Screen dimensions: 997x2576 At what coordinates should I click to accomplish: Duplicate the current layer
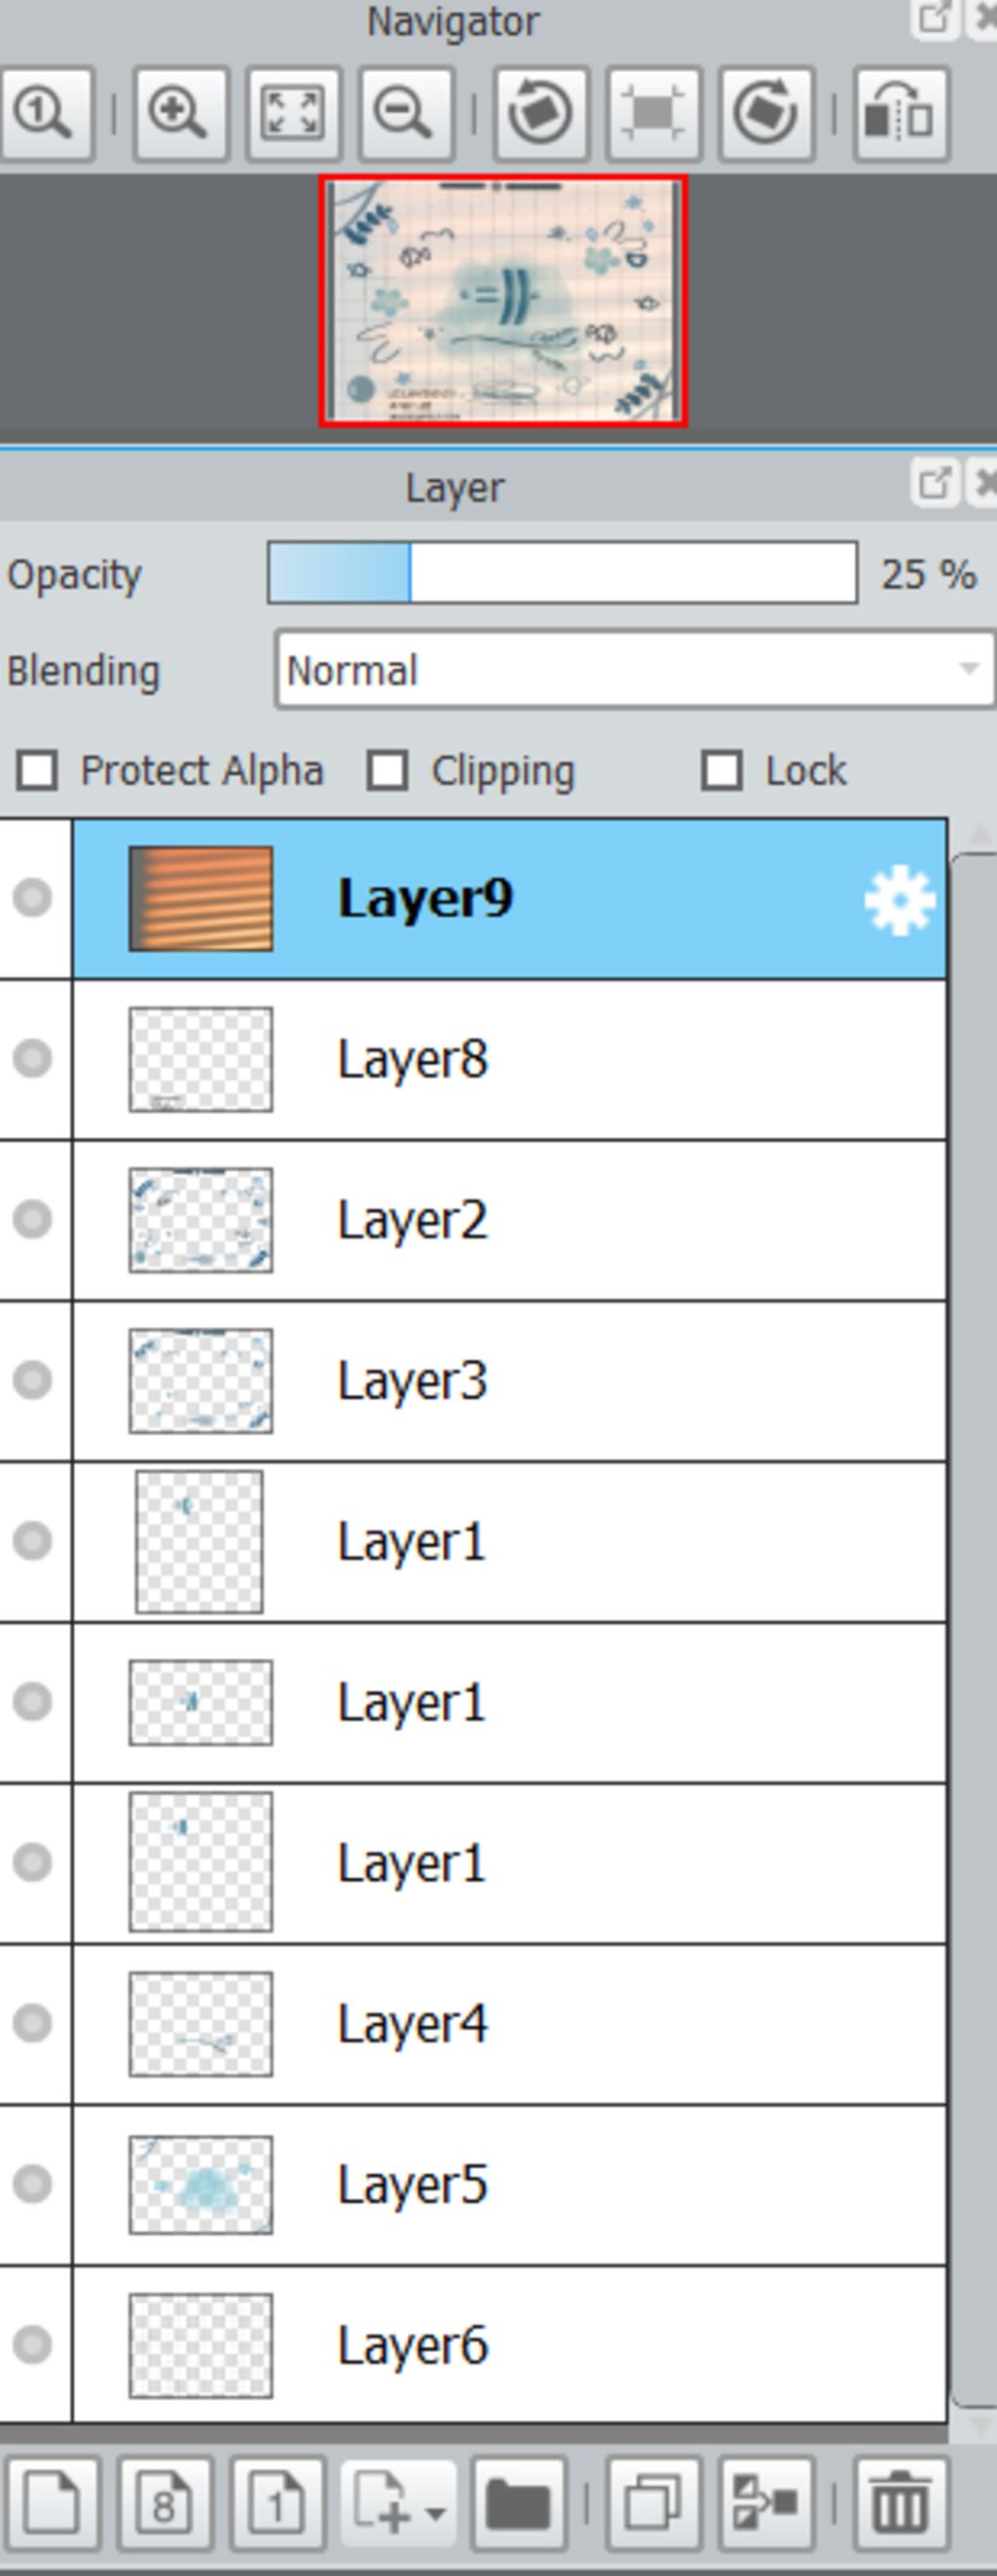pos(654,2502)
